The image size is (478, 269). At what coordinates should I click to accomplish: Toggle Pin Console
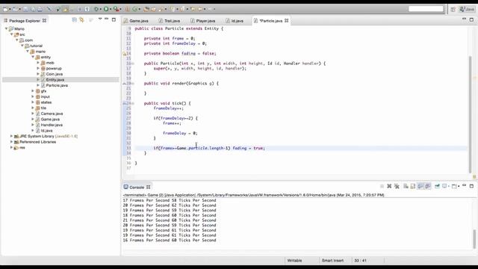(x=437, y=186)
